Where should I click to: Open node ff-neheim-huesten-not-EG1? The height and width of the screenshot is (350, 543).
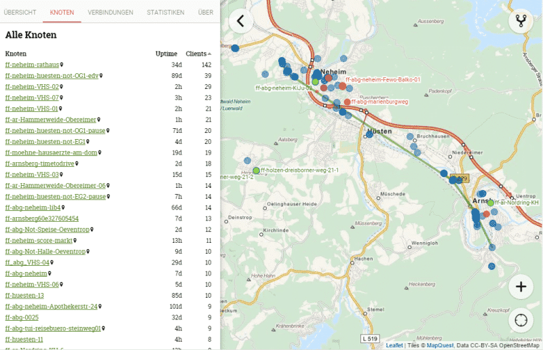coord(45,142)
